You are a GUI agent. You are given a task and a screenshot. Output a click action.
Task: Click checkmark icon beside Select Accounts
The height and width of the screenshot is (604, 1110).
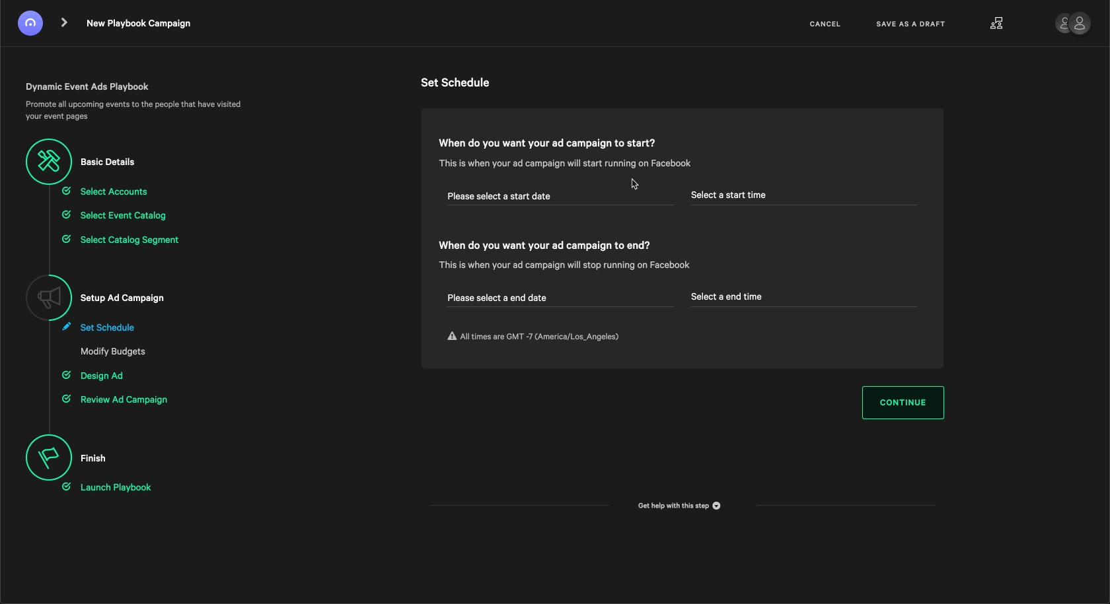(x=66, y=191)
